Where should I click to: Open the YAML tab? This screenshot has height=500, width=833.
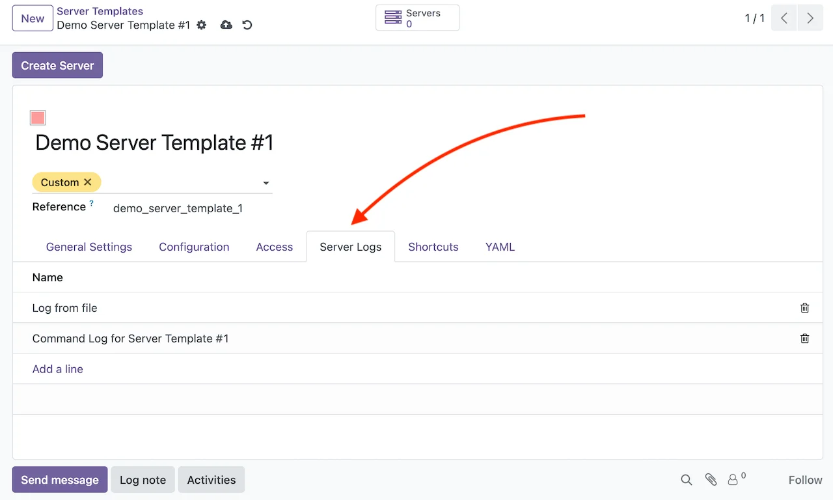[x=500, y=247]
